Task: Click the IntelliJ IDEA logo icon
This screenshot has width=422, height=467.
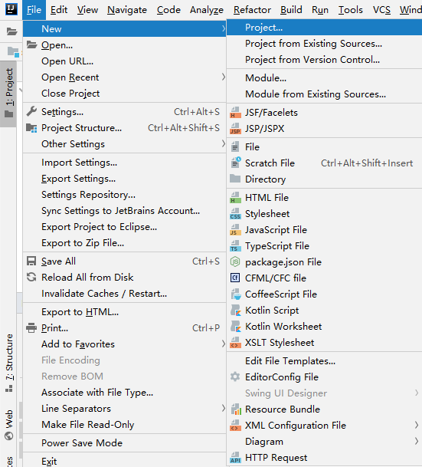Action: click(11, 9)
